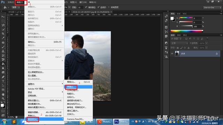Toggle lock position icon in Layers panel
This screenshot has width=223, height=125.
click(x=185, y=48)
